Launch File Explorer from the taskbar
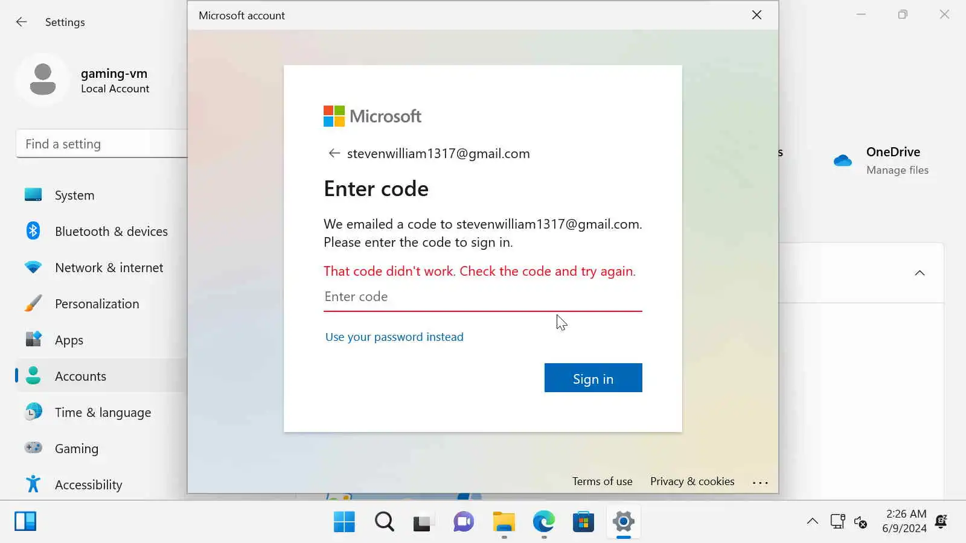Viewport: 966px width, 543px height. click(504, 521)
